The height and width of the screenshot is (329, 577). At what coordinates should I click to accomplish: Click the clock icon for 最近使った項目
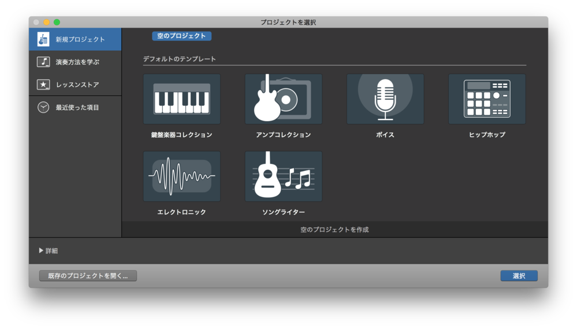click(43, 107)
